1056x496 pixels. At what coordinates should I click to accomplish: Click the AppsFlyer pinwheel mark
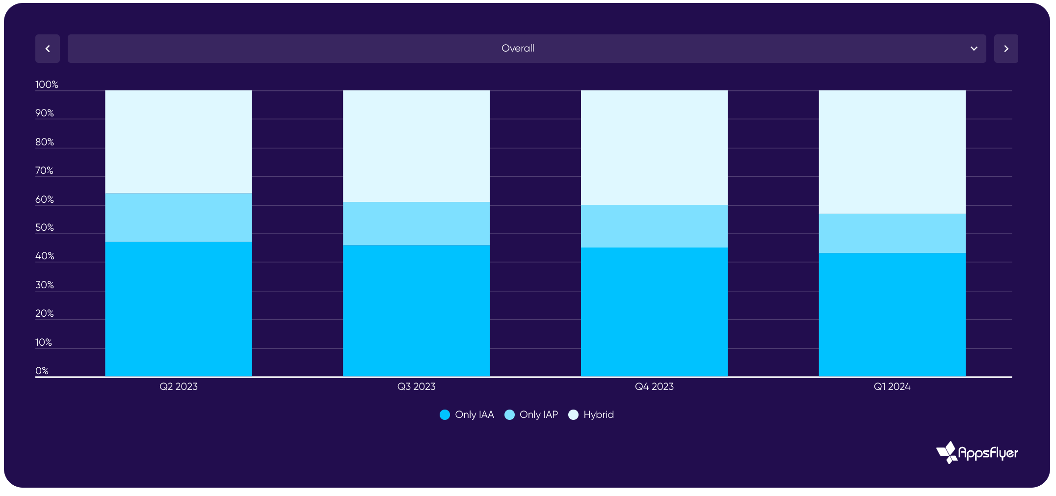coord(945,452)
